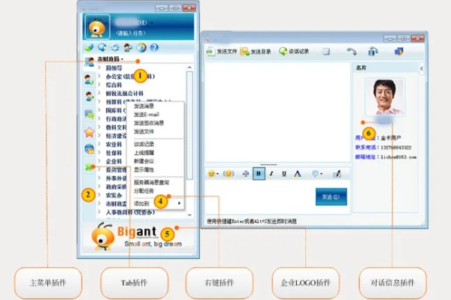Expand the 农发办 tree node
451x300 pixels.
coord(99,195)
